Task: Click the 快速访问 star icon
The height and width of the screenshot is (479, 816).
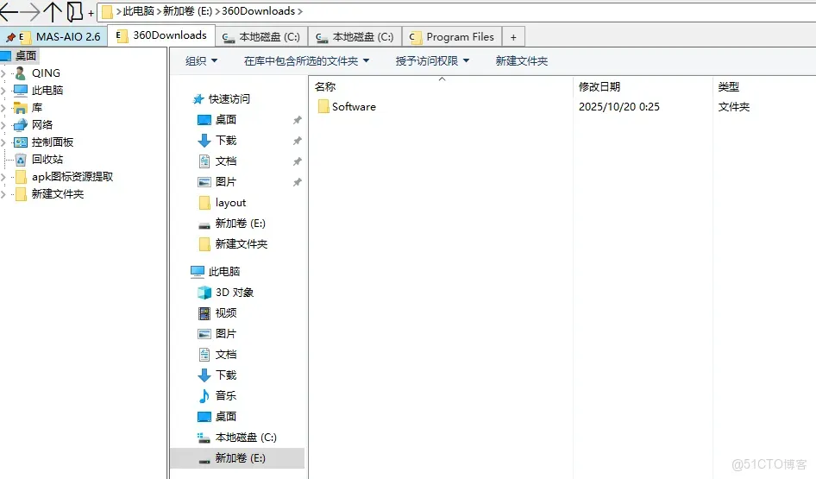Action: (198, 99)
